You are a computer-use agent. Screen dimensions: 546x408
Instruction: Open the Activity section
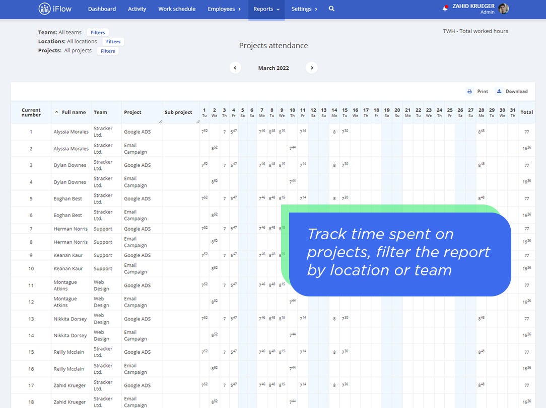pyautogui.click(x=136, y=9)
